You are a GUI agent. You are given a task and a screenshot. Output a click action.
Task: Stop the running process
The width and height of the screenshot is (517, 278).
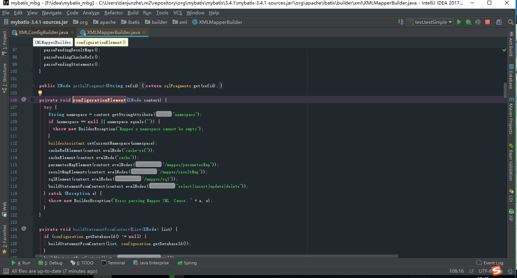[487, 22]
